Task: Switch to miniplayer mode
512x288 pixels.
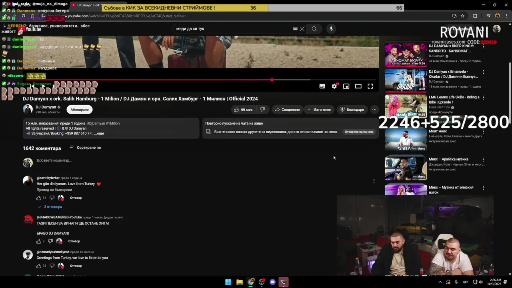Action: point(346,86)
